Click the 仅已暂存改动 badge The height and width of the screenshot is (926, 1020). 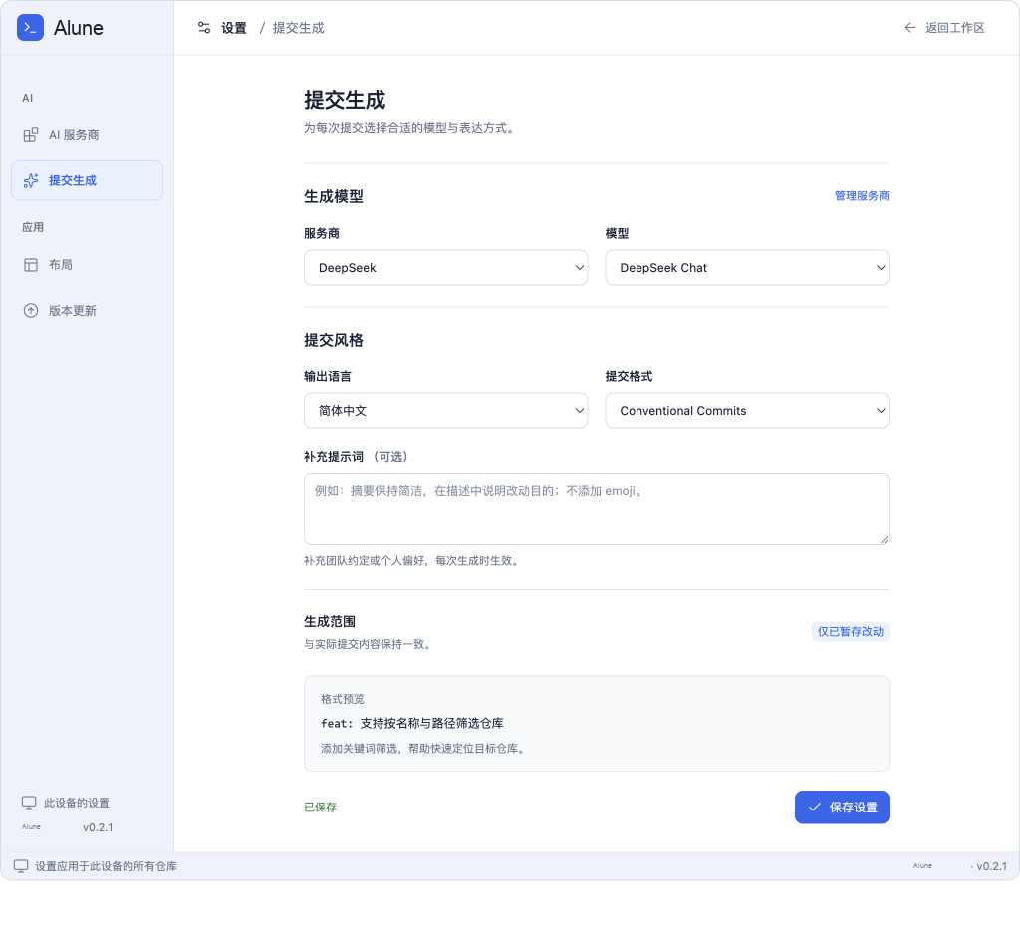click(x=851, y=632)
